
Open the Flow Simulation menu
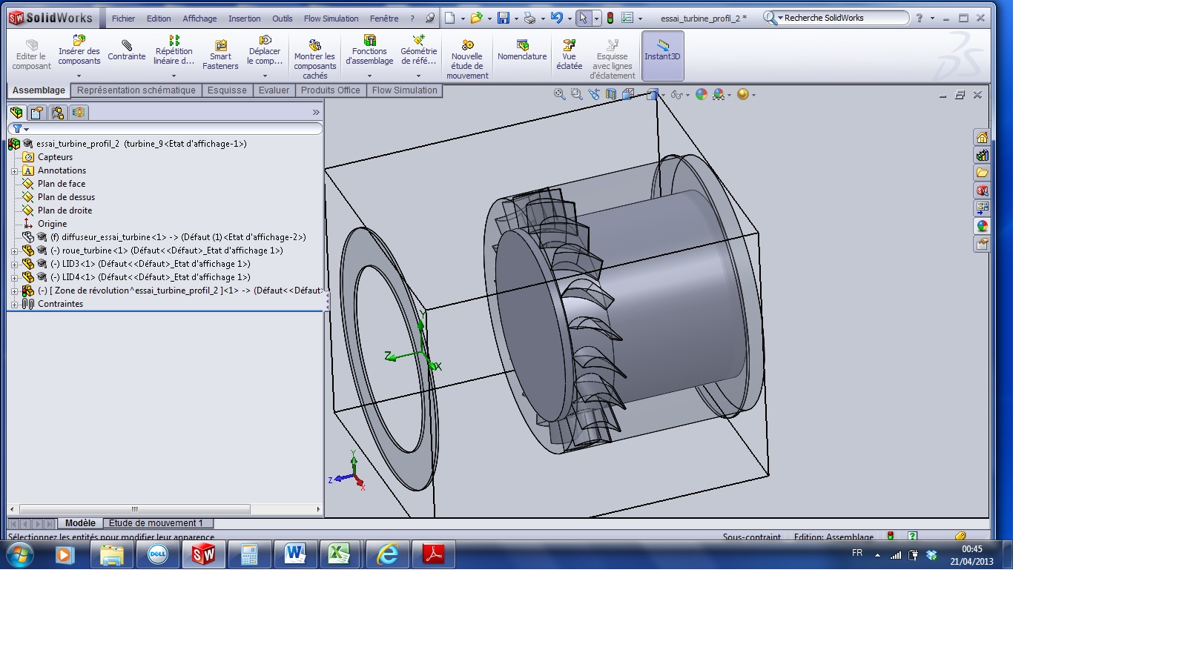point(331,19)
